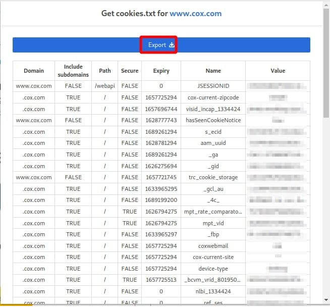
Task: Select the cox-current-zipcode name cell
Action: click(213, 97)
